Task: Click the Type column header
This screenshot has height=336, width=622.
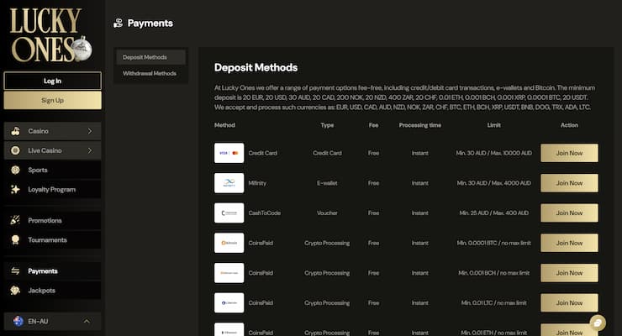Action: tap(327, 125)
